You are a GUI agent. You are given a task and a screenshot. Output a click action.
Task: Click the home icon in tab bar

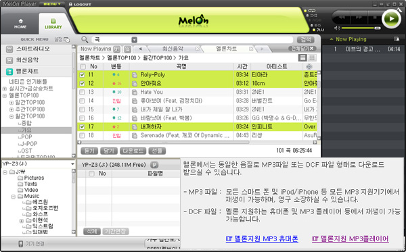click(x=127, y=49)
